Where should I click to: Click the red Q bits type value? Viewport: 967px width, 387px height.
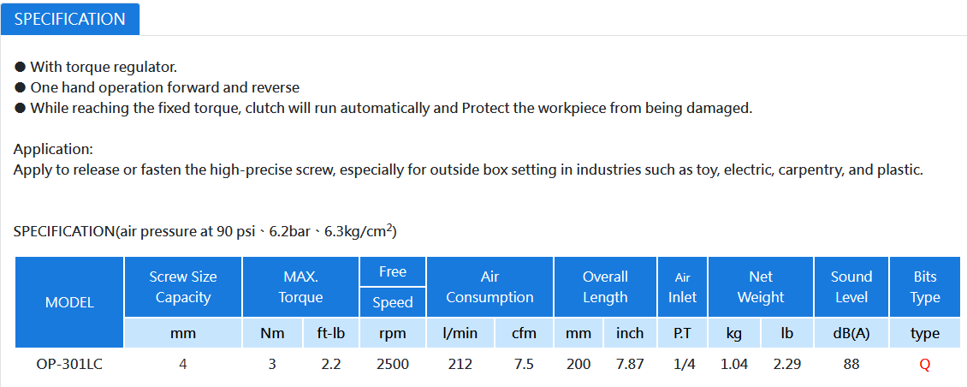tap(924, 364)
